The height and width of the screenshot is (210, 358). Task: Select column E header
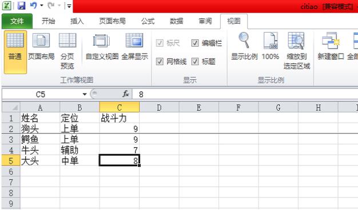[x=199, y=107]
